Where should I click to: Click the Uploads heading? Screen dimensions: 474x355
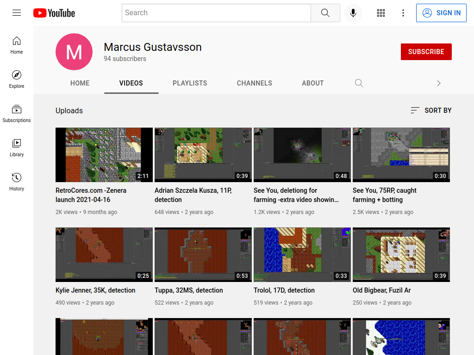point(69,110)
